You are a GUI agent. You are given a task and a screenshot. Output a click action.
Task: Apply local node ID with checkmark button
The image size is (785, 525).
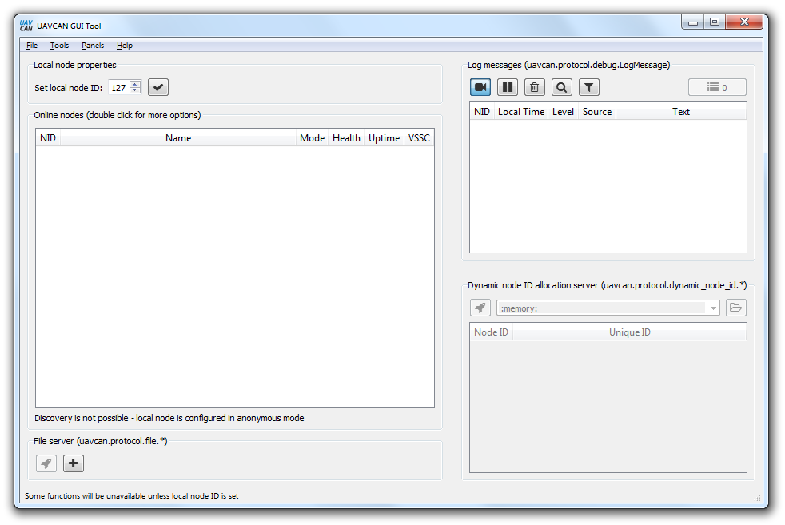pyautogui.click(x=158, y=88)
